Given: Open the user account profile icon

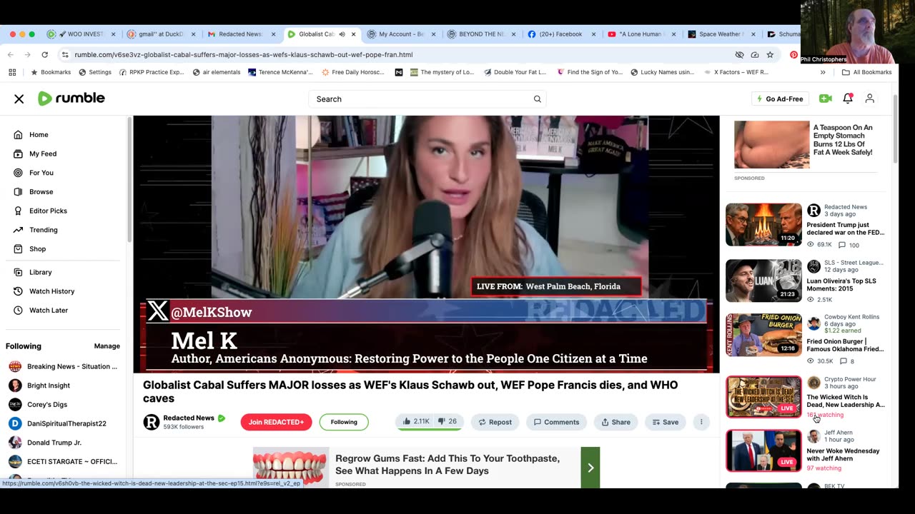Looking at the screenshot, I should (x=870, y=99).
